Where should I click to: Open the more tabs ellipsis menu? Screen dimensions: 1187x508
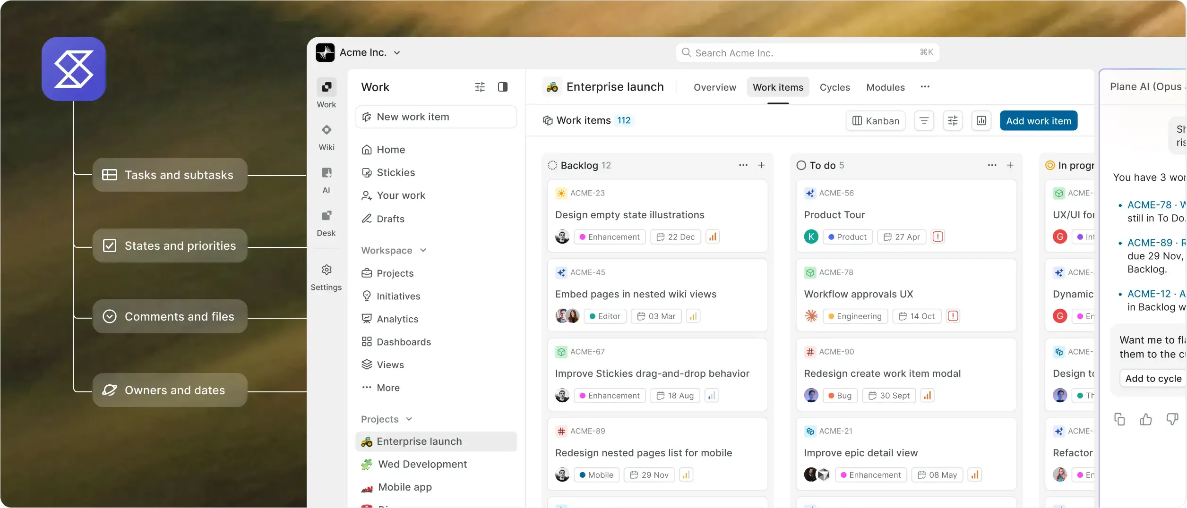[925, 87]
